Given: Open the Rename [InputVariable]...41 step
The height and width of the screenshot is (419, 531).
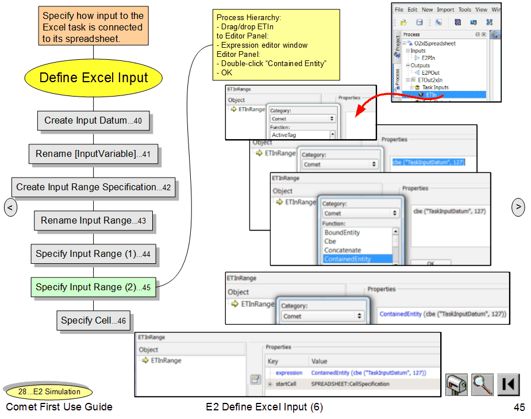Looking at the screenshot, I should [x=93, y=154].
